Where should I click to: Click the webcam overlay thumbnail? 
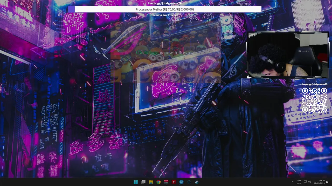click(287, 55)
